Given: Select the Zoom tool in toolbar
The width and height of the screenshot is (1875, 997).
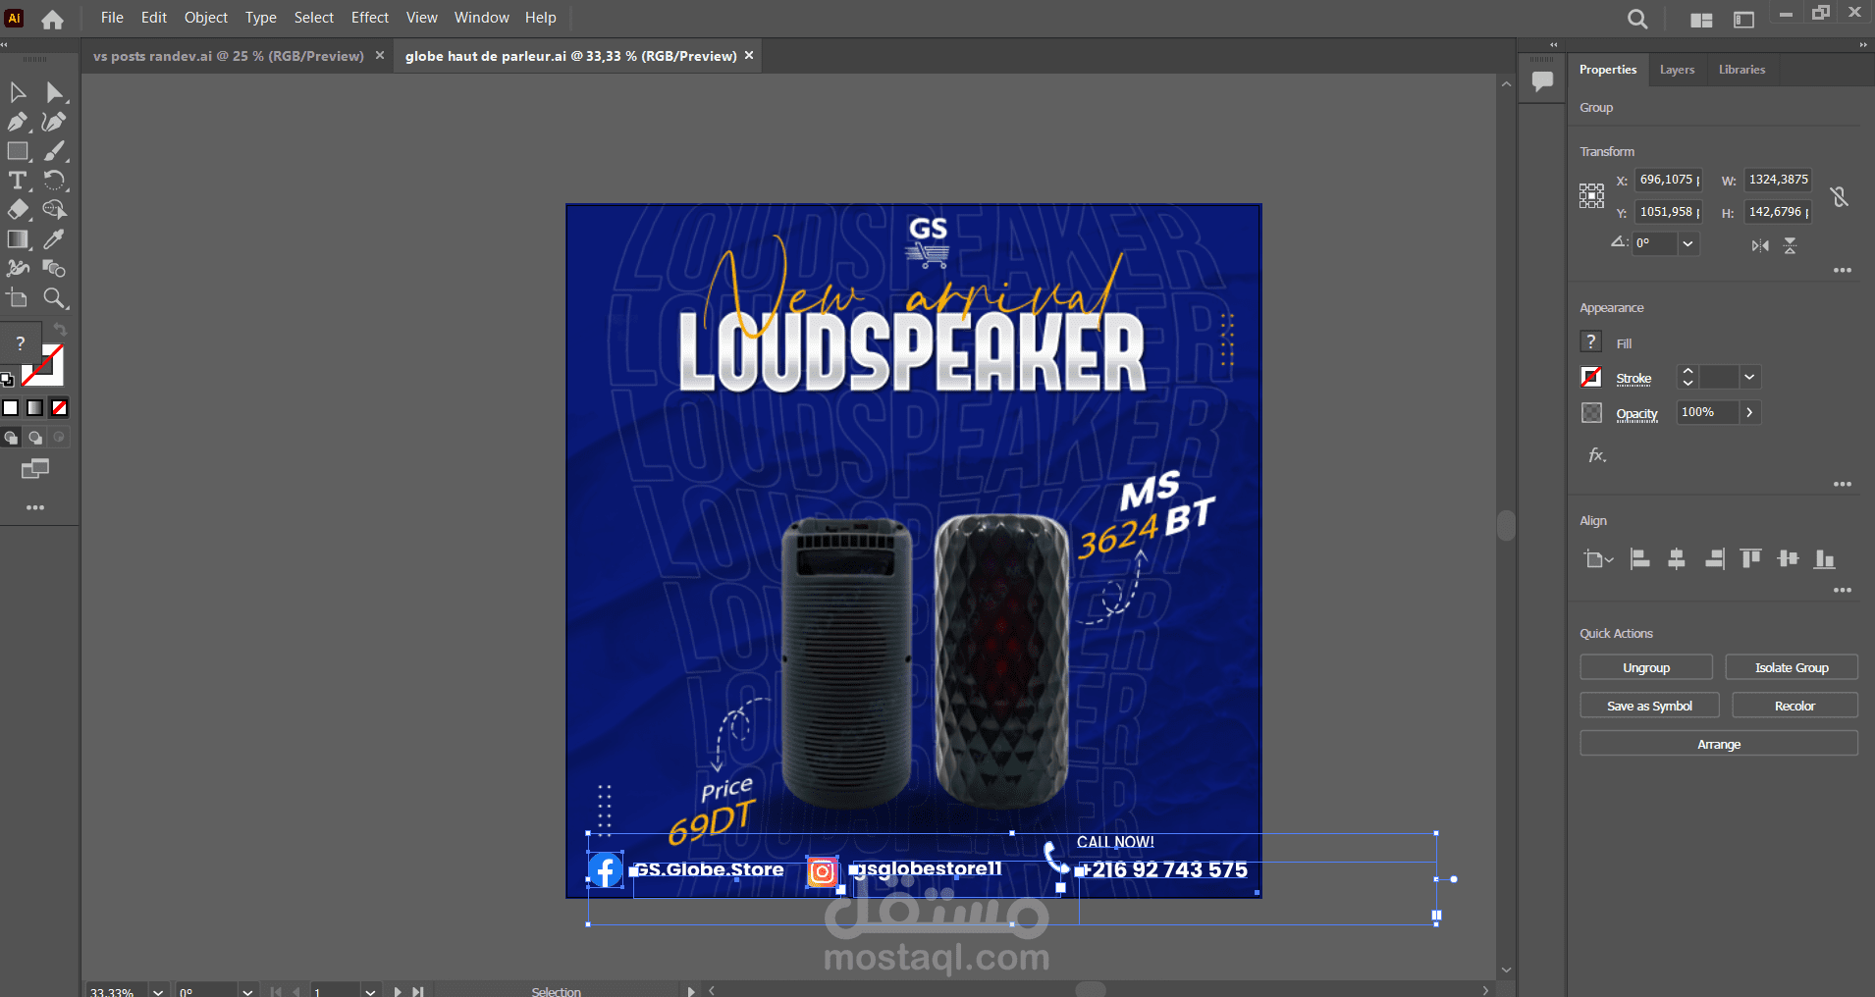Looking at the screenshot, I should (x=54, y=298).
